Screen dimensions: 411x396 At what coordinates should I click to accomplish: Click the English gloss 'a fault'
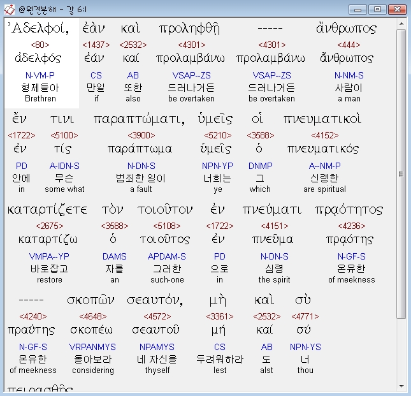point(141,189)
